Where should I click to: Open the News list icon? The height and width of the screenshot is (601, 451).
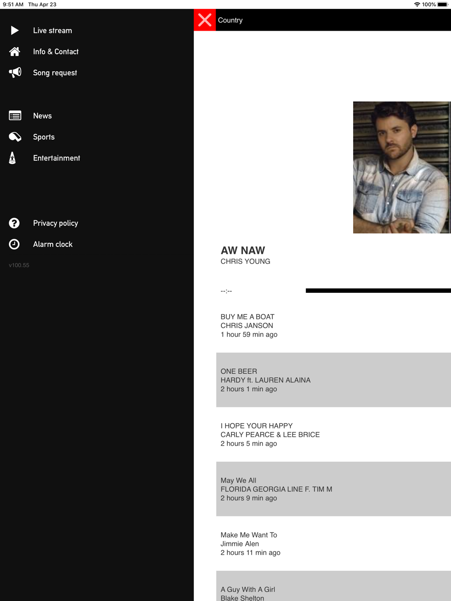pyautogui.click(x=15, y=116)
